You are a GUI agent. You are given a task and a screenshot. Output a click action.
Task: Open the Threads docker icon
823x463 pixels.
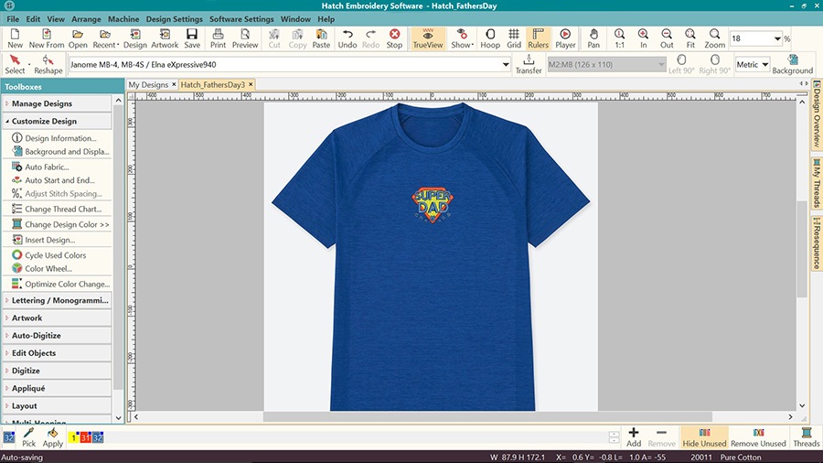(x=806, y=436)
